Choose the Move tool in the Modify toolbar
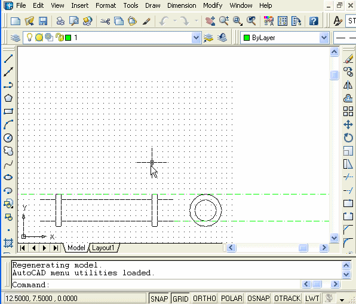 click(x=348, y=124)
